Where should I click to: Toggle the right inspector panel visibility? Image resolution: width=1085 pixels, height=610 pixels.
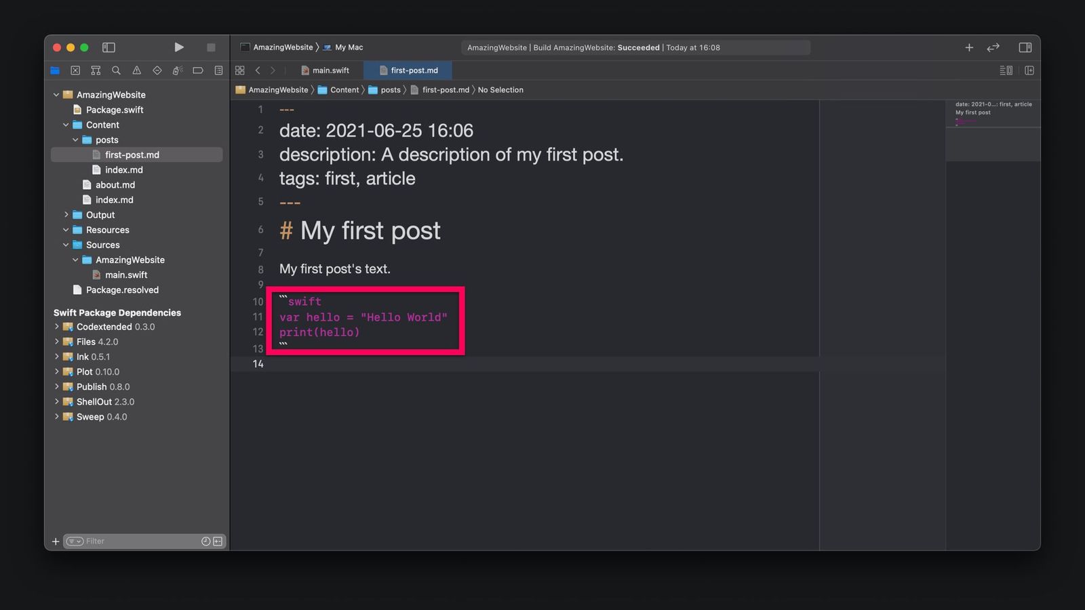(x=1025, y=47)
